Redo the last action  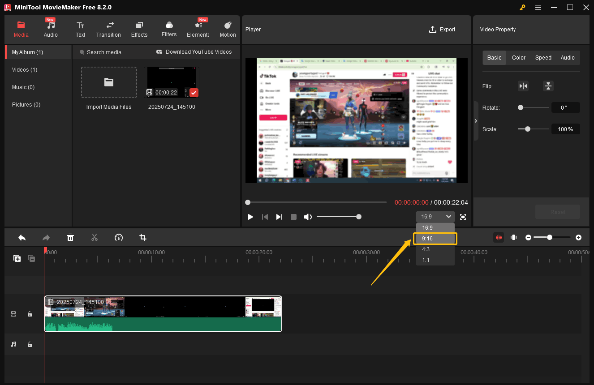[46, 237]
